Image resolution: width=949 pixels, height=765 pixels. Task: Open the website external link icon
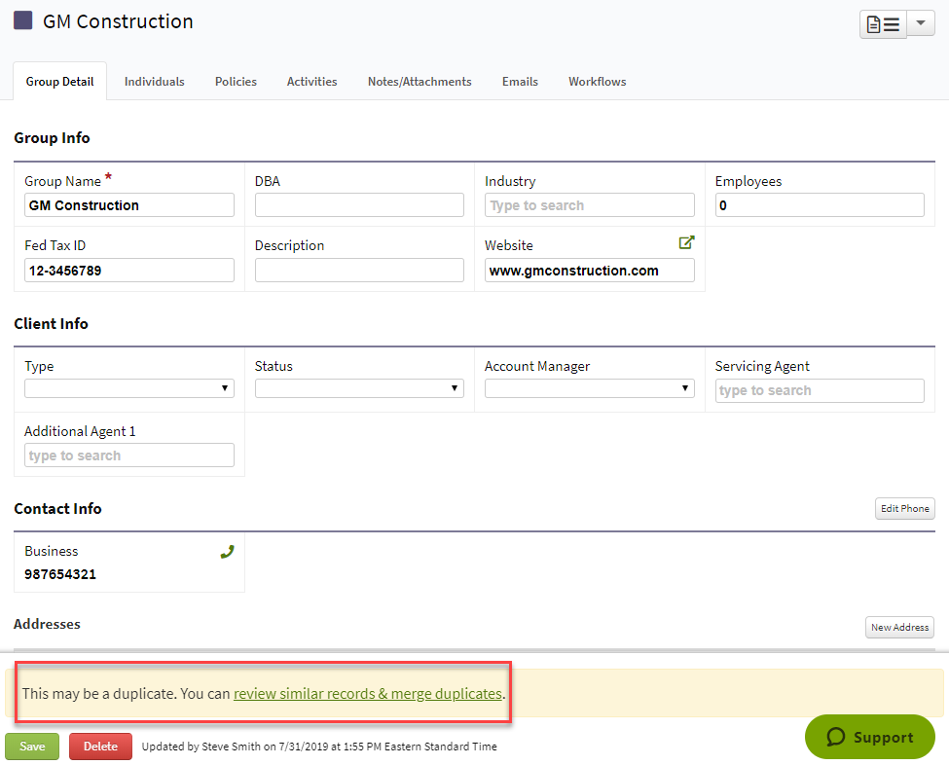687,241
